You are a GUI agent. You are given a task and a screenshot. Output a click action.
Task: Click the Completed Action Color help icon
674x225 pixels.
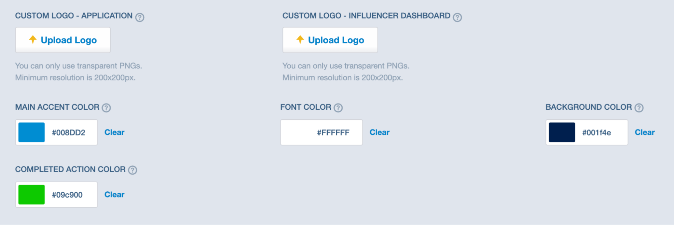pos(133,170)
